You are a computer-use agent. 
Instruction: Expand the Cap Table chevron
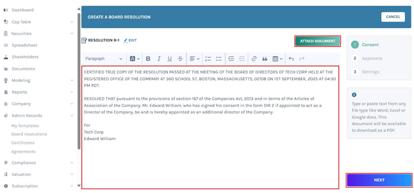pyautogui.click(x=72, y=22)
